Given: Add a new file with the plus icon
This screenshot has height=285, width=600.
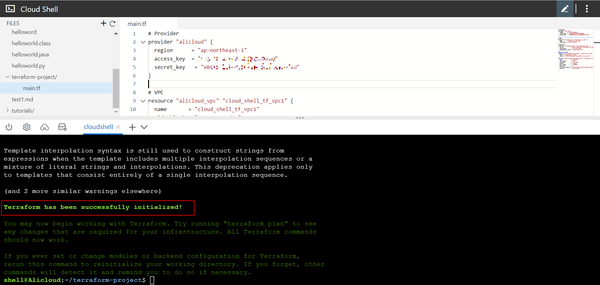Looking at the screenshot, I should click(103, 23).
